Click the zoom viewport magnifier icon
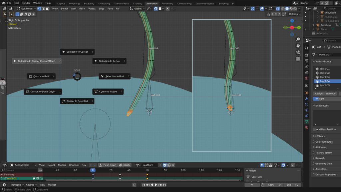 [x=298, y=39]
